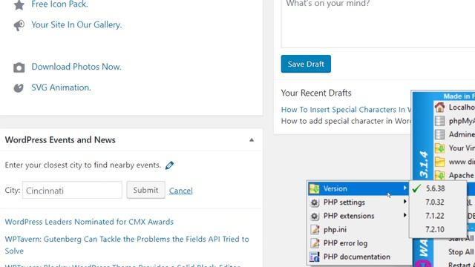Click the megaphone icon beside Your Site In Our Gallery
The height and width of the screenshot is (267, 475).
pyautogui.click(x=19, y=25)
